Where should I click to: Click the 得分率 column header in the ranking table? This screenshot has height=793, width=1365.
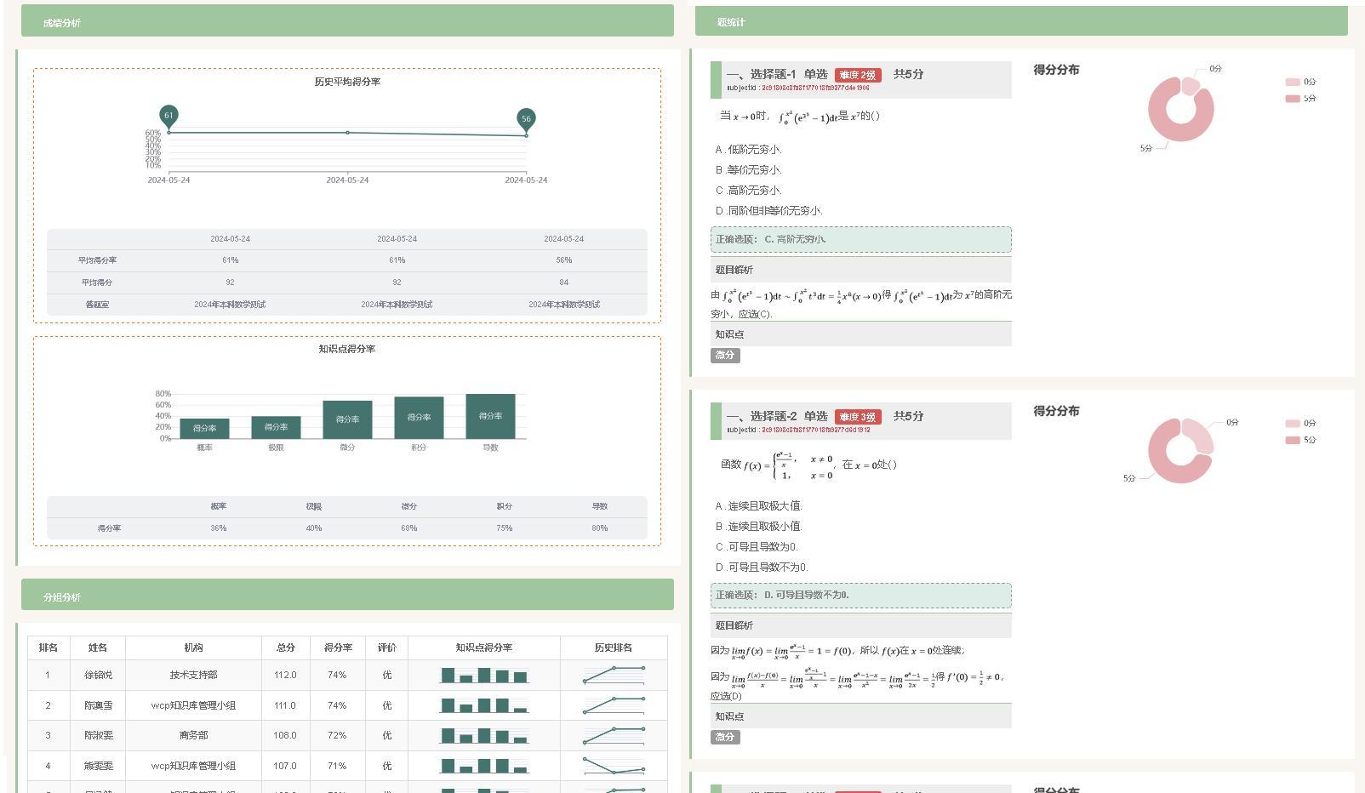click(338, 648)
